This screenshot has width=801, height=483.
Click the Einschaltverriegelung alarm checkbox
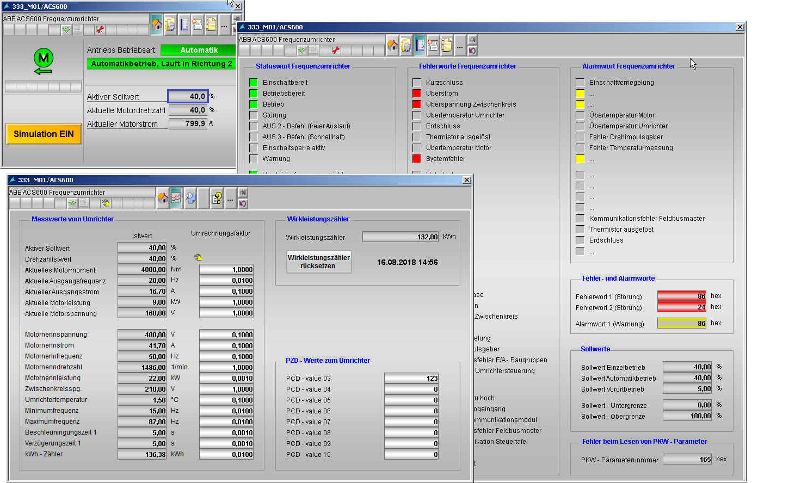tap(580, 83)
